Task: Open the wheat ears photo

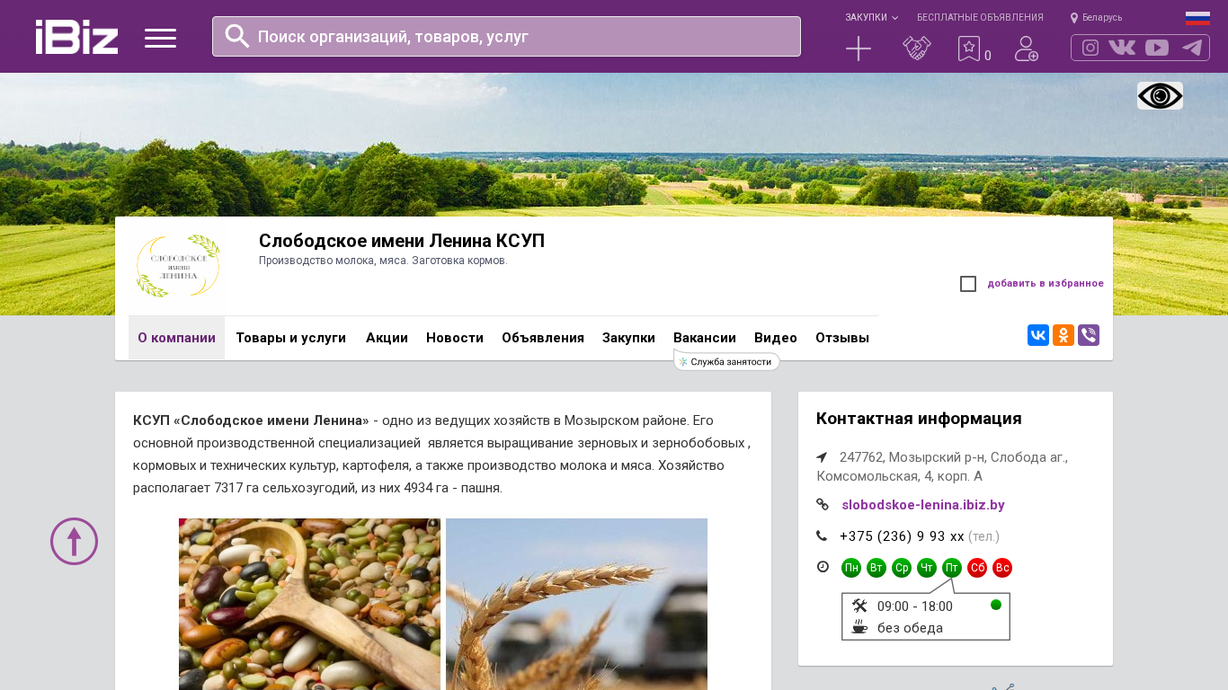Action: click(x=576, y=604)
